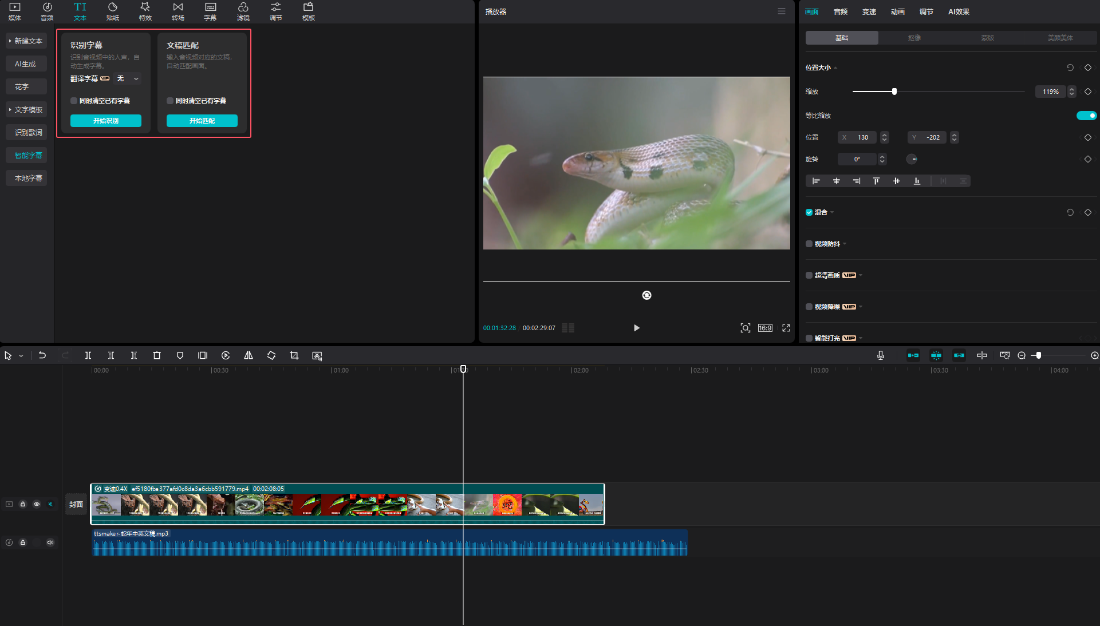The image size is (1100, 626).
Task: Lock the video track
Action: click(23, 504)
